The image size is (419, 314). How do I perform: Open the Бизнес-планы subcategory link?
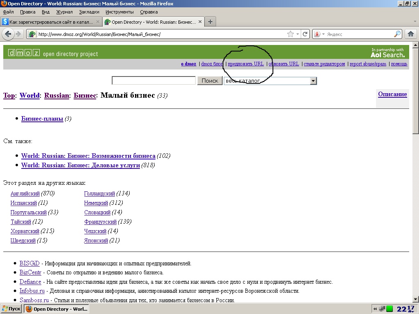coord(42,119)
